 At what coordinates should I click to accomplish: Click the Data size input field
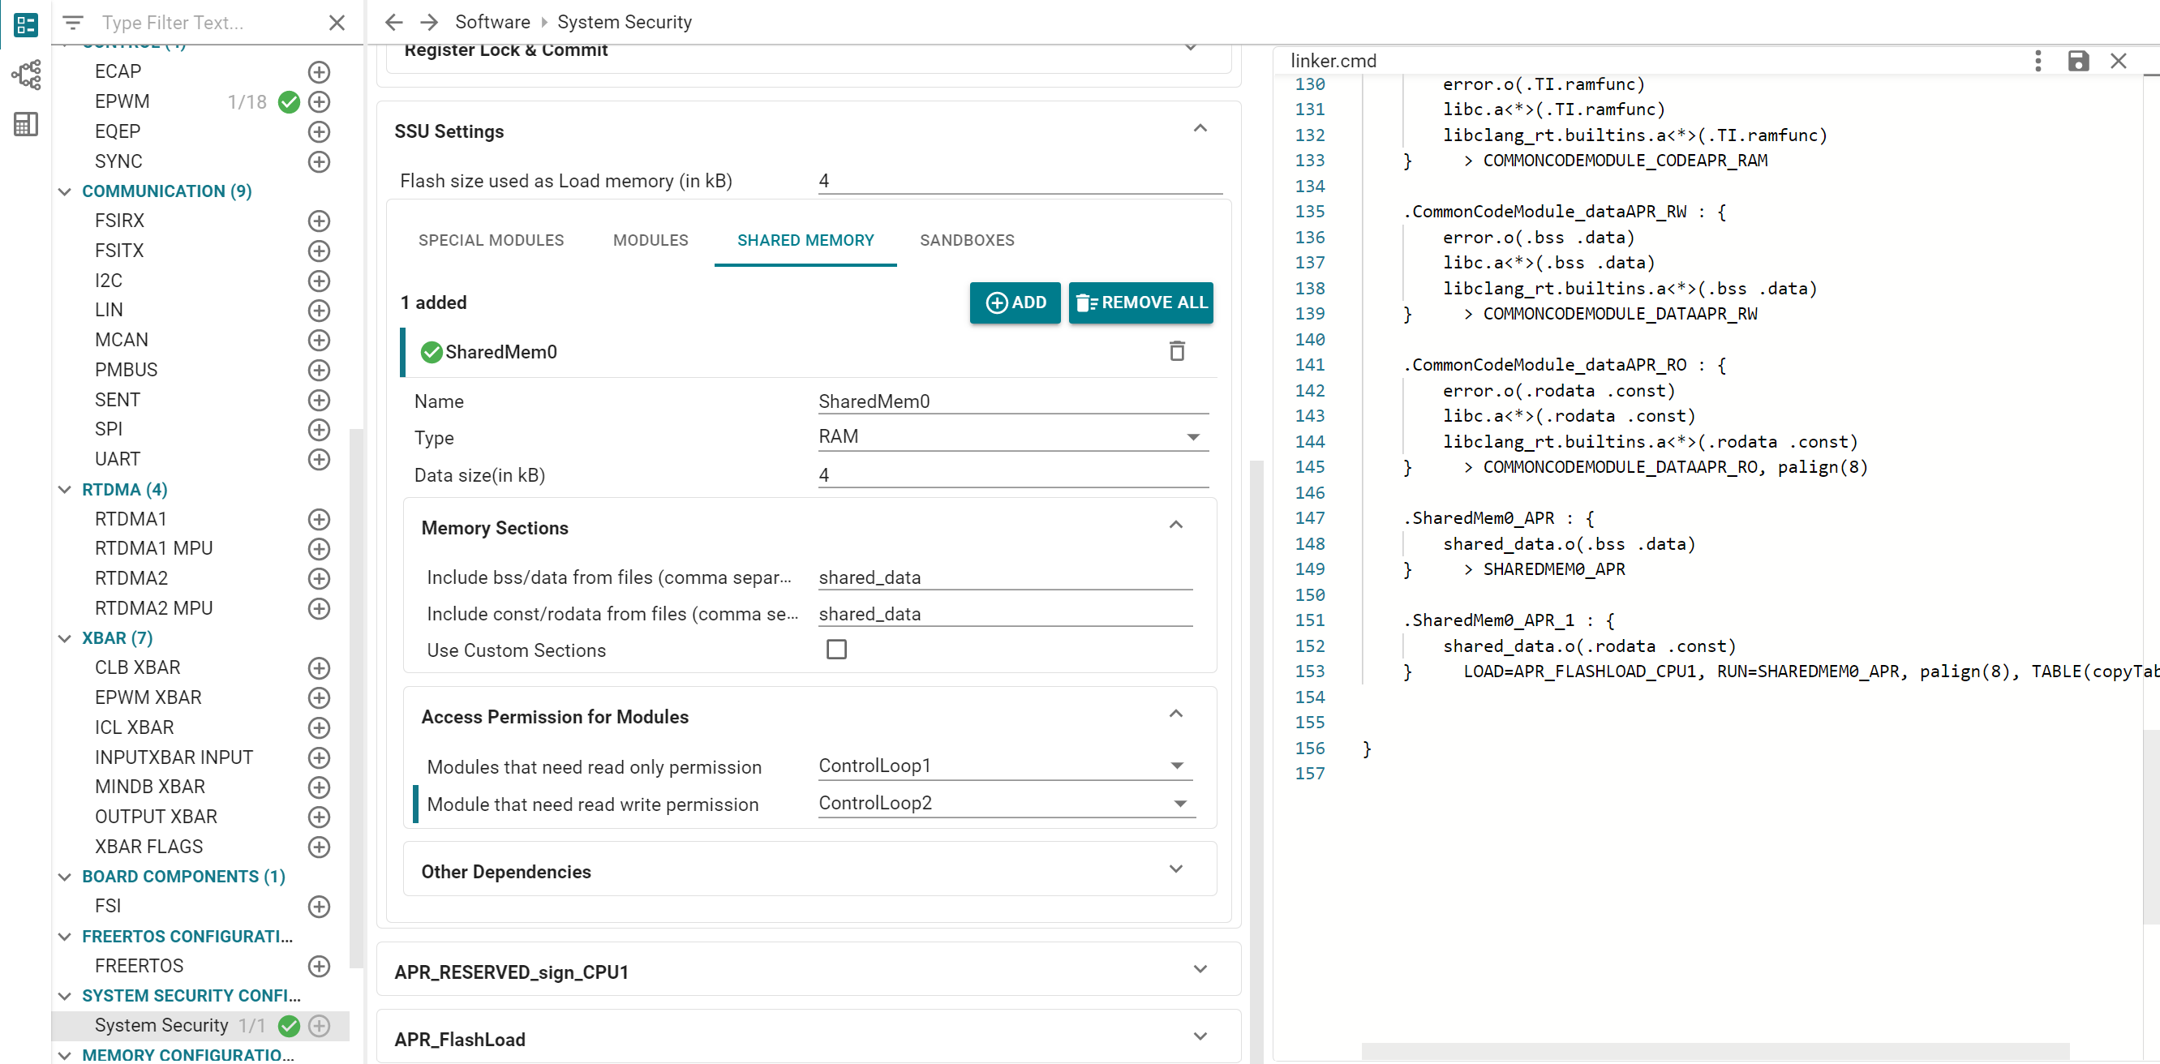point(1012,475)
